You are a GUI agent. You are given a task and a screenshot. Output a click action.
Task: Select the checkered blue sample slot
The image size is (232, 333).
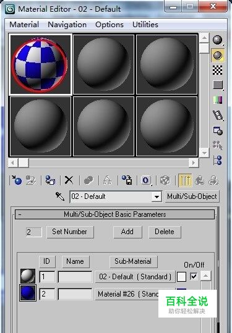[x=40, y=64]
